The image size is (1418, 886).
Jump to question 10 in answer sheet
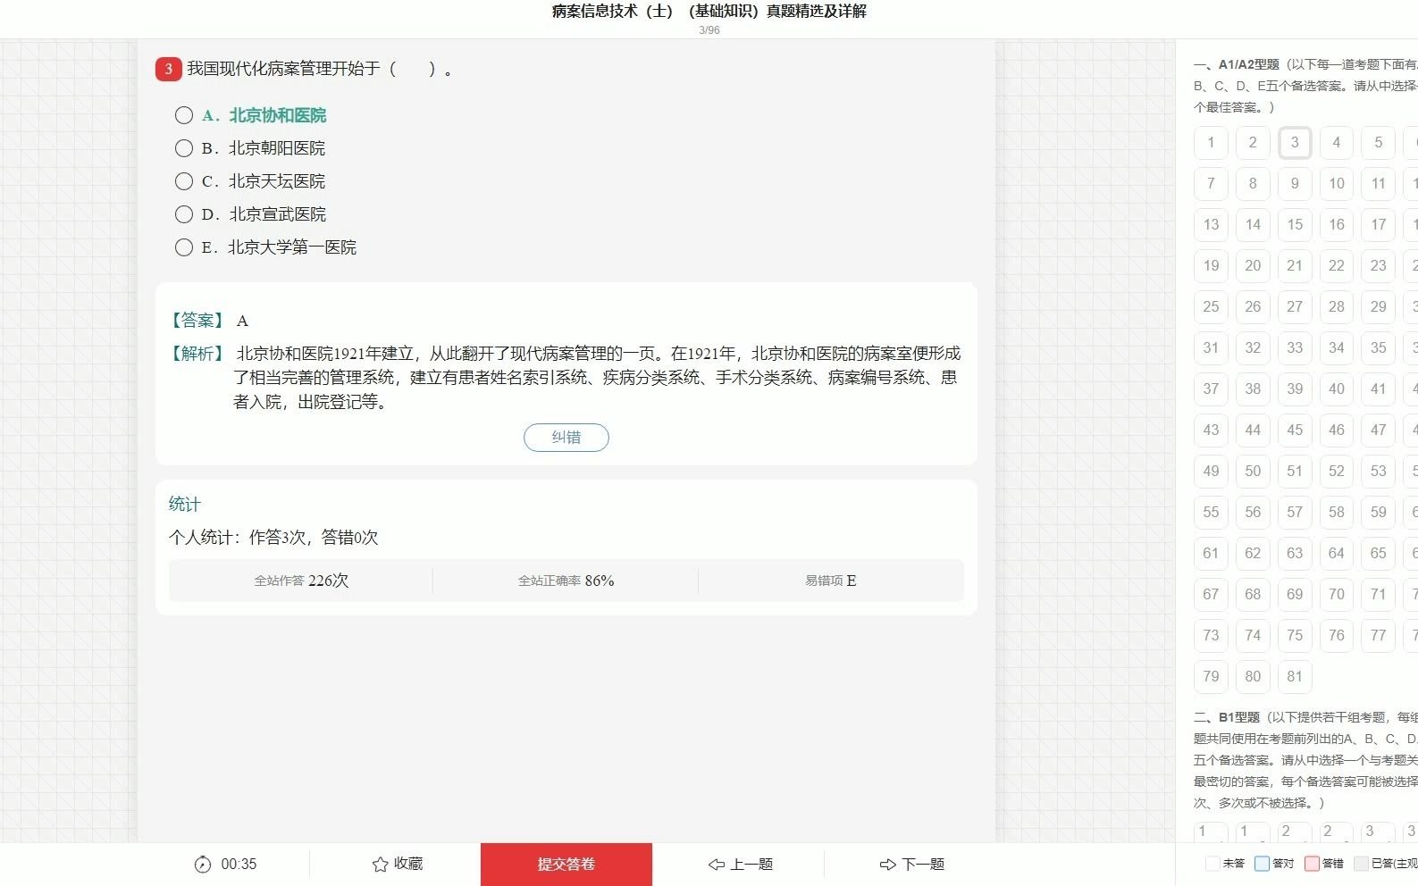click(x=1337, y=184)
